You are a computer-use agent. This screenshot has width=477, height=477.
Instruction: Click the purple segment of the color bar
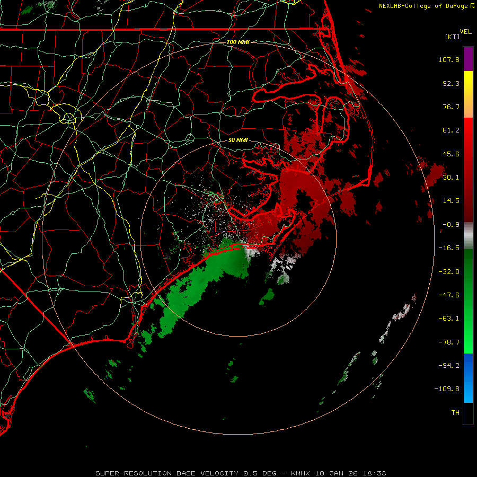(468, 59)
